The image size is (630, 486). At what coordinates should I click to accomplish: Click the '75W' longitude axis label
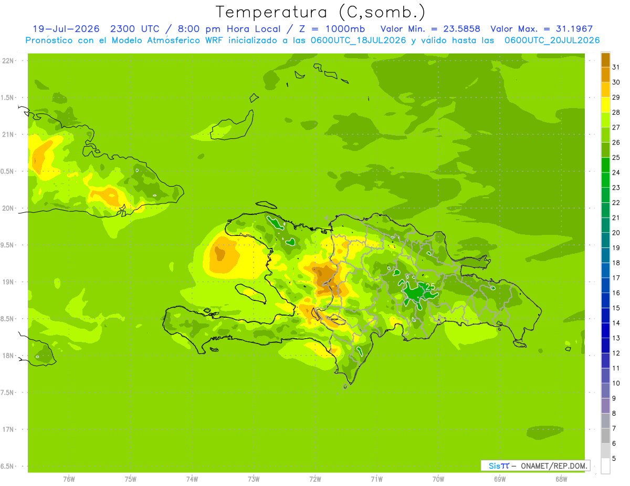(x=130, y=479)
